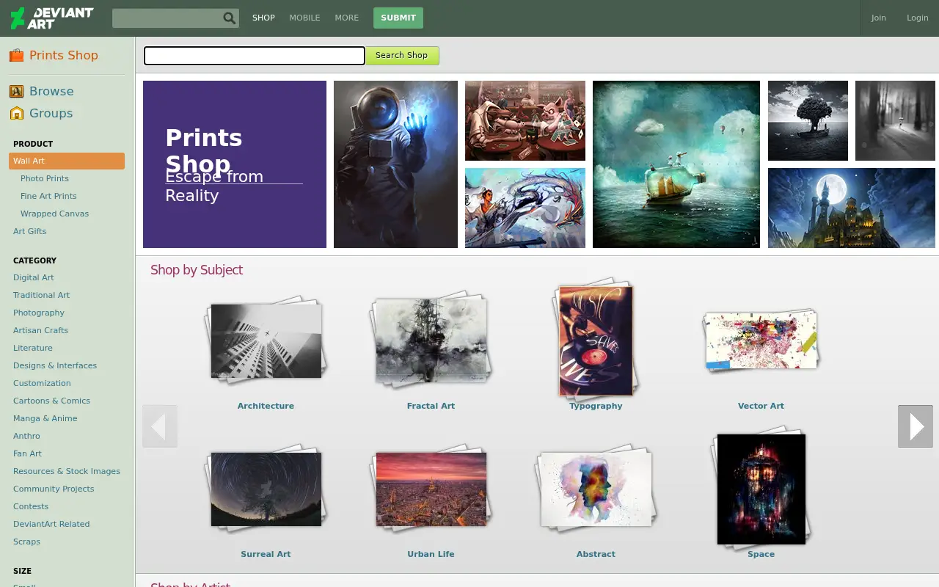This screenshot has width=939, height=587.
Task: Open the MOBILE menu item
Action: point(304,18)
